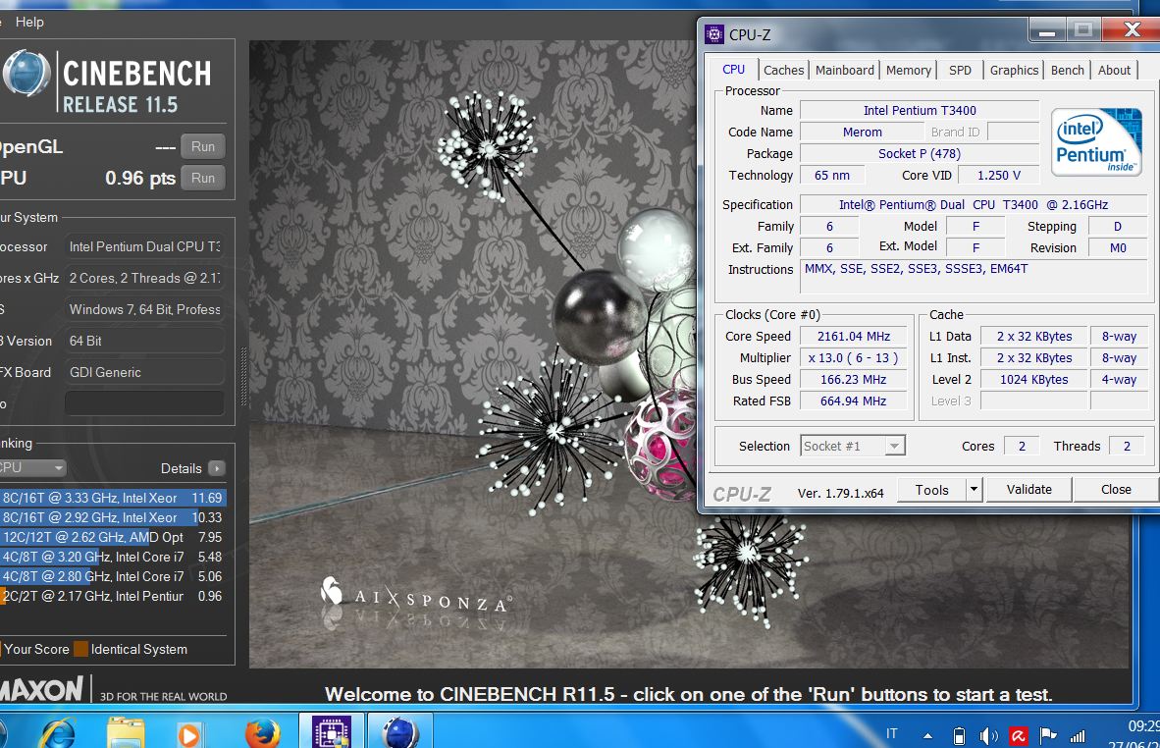The image size is (1160, 748).
Task: Click the Bus Speed value 166.23 MHz
Action: tap(853, 380)
